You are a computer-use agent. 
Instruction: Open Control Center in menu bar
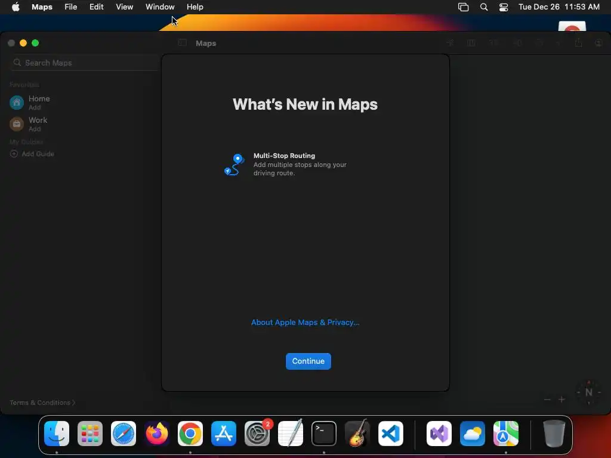(504, 7)
